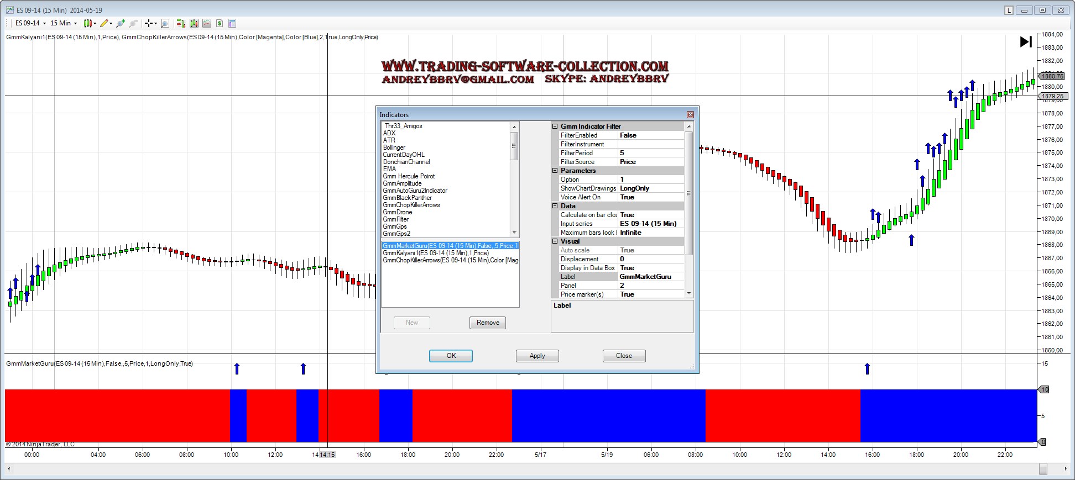Click the zoom frame magnifier icon
This screenshot has width=1075, height=480.
(165, 23)
